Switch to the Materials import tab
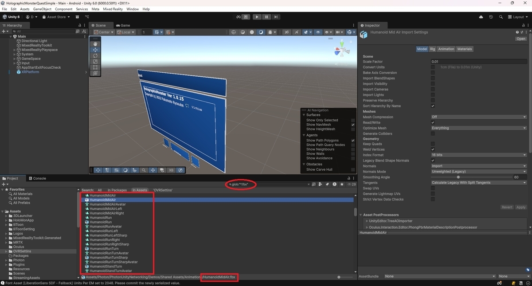The image size is (532, 286). point(465,49)
